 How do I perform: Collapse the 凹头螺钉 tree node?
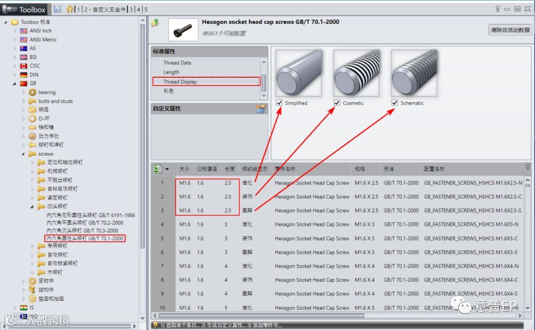tap(32, 207)
